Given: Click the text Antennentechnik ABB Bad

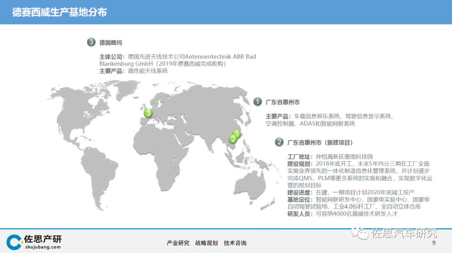Looking at the screenshot, I should coord(220,57).
